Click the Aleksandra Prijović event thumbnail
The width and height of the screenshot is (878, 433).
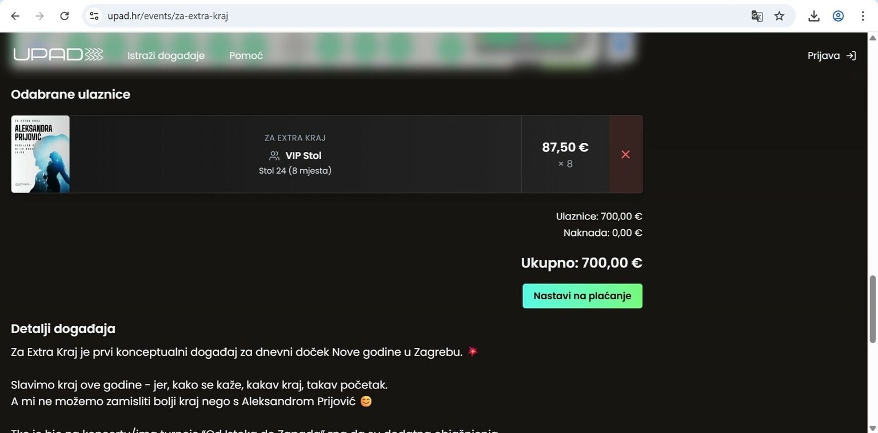[x=41, y=154]
